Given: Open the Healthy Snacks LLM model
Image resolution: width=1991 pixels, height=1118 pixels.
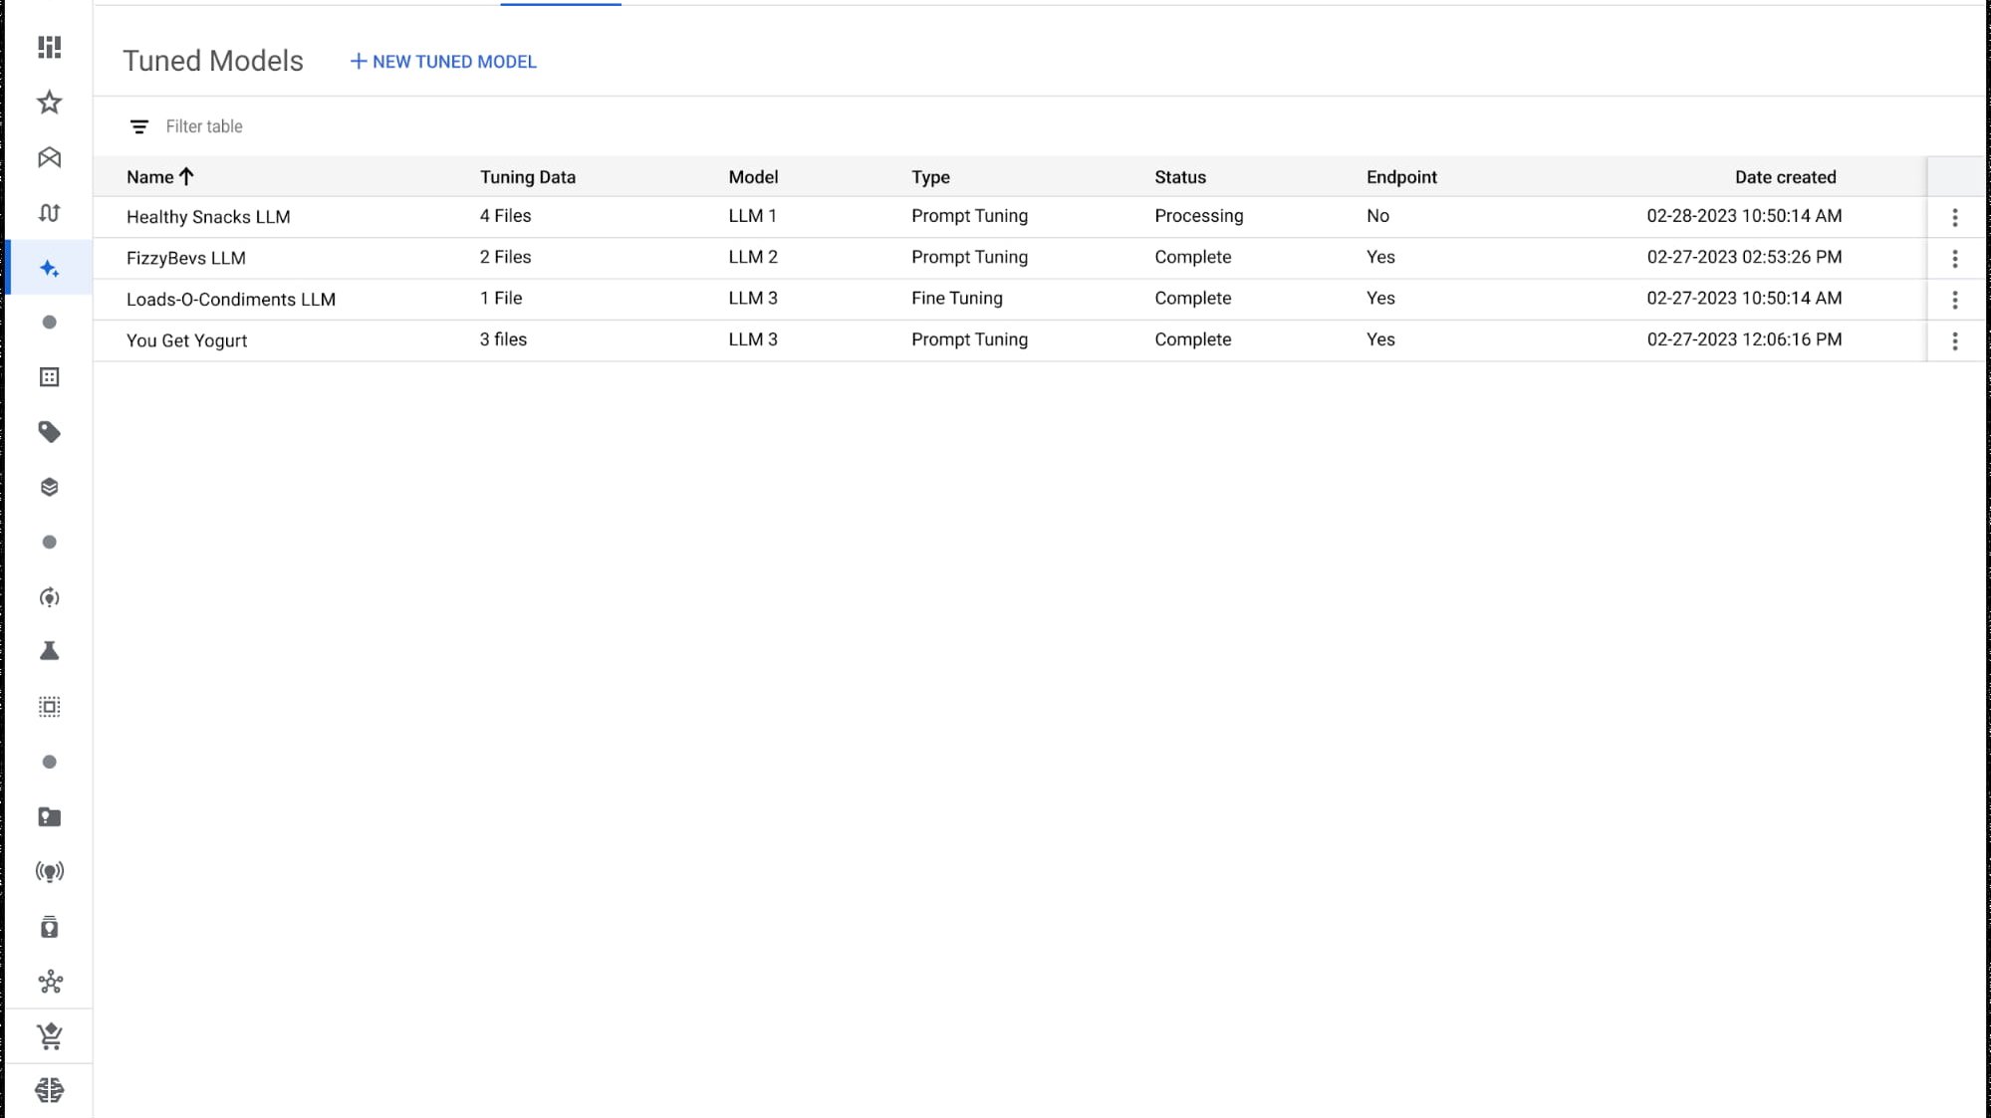Looking at the screenshot, I should point(208,217).
